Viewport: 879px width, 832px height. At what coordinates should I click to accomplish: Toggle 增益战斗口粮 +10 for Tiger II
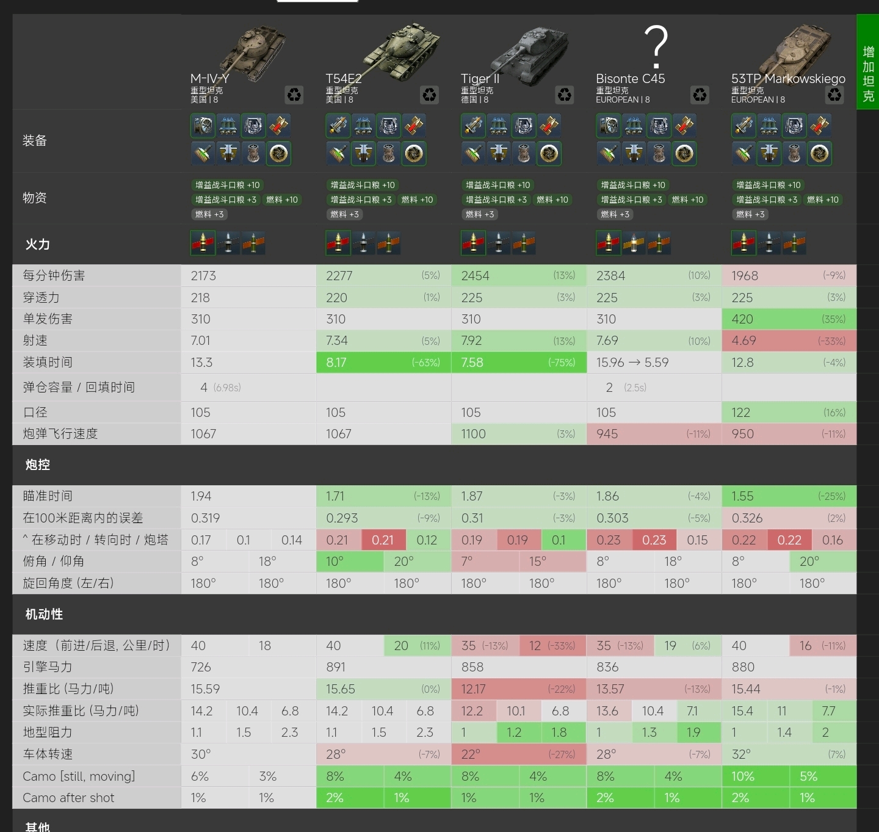497,185
